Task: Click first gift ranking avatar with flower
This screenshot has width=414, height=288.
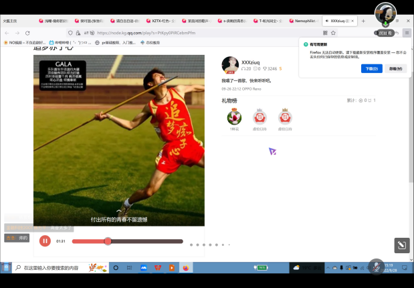Action: [234, 117]
